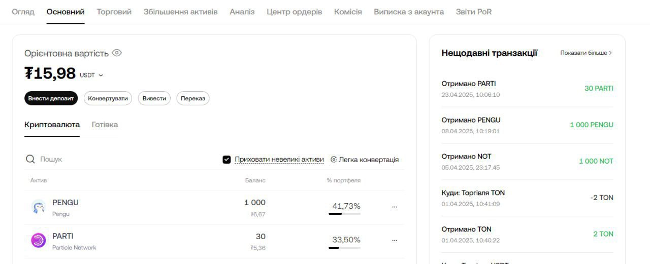
Task: Click the PARTI purple coin icon
Action: [39, 240]
